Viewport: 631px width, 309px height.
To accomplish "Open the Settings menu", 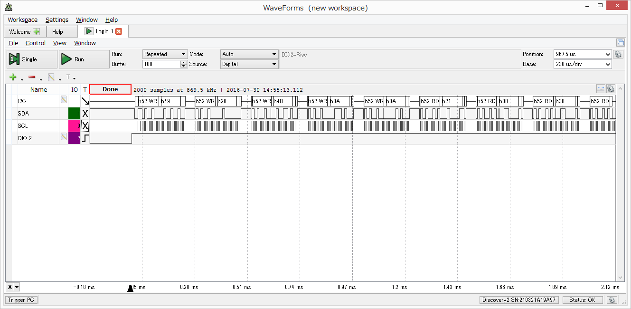I will click(57, 20).
